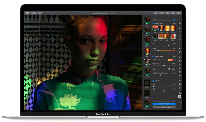206x122 pixels.
Task: Disable the シャープ effect checkbox
Action: click(x=153, y=81)
